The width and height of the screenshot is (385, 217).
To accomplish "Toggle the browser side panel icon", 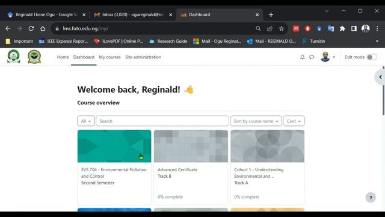I will pos(354,28).
